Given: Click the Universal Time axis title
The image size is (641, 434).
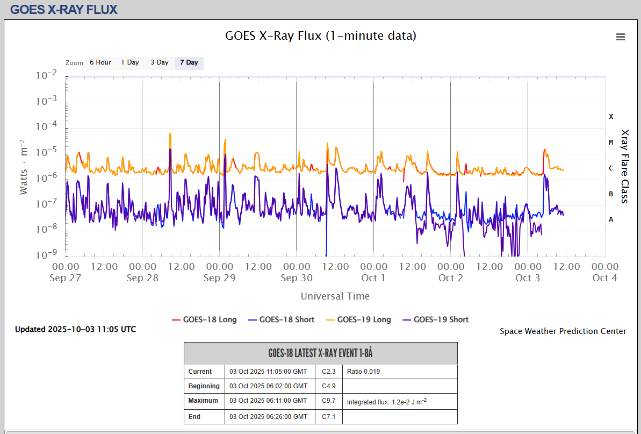Looking at the screenshot, I should click(335, 296).
